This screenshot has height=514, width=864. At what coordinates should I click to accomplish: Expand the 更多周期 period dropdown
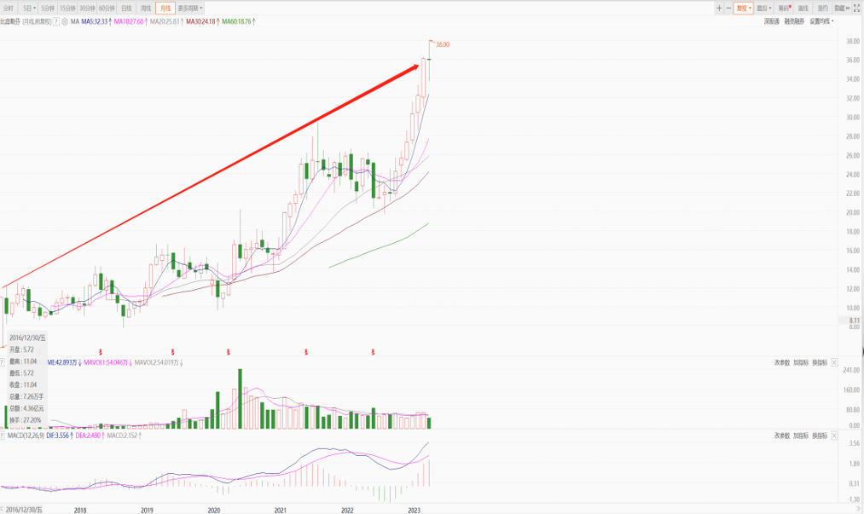[189, 8]
